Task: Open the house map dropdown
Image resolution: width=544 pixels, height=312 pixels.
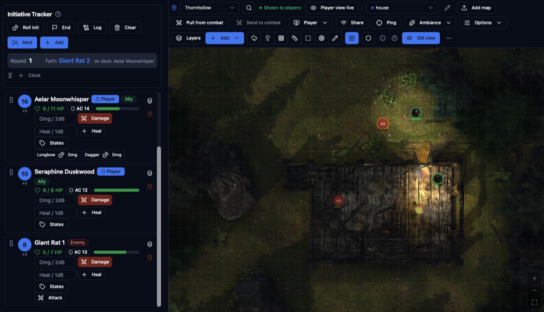Action: click(x=402, y=8)
